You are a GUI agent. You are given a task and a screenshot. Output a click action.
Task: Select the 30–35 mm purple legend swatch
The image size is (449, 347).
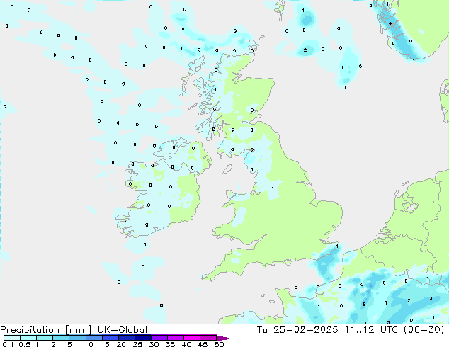(159, 338)
